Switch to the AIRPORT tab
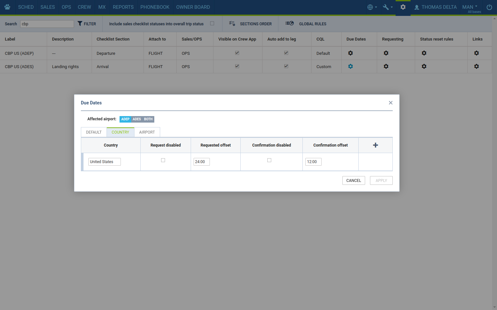497x310 pixels. (147, 132)
